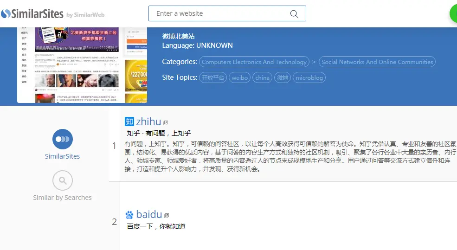Click the zhihu favicon
Viewport: 457px width, 250px height.
[129, 122]
